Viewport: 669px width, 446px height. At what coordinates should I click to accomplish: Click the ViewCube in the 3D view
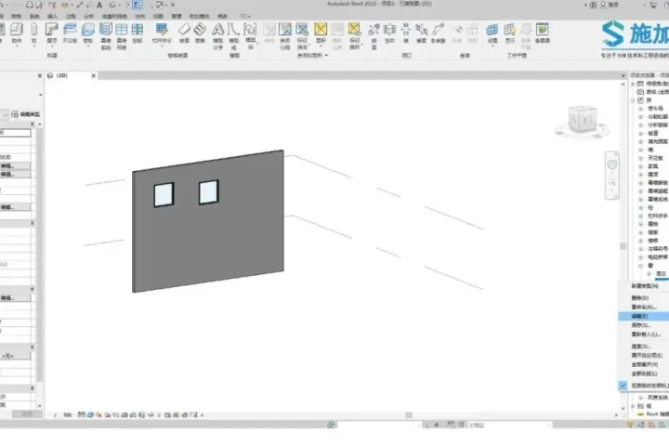pyautogui.click(x=583, y=121)
